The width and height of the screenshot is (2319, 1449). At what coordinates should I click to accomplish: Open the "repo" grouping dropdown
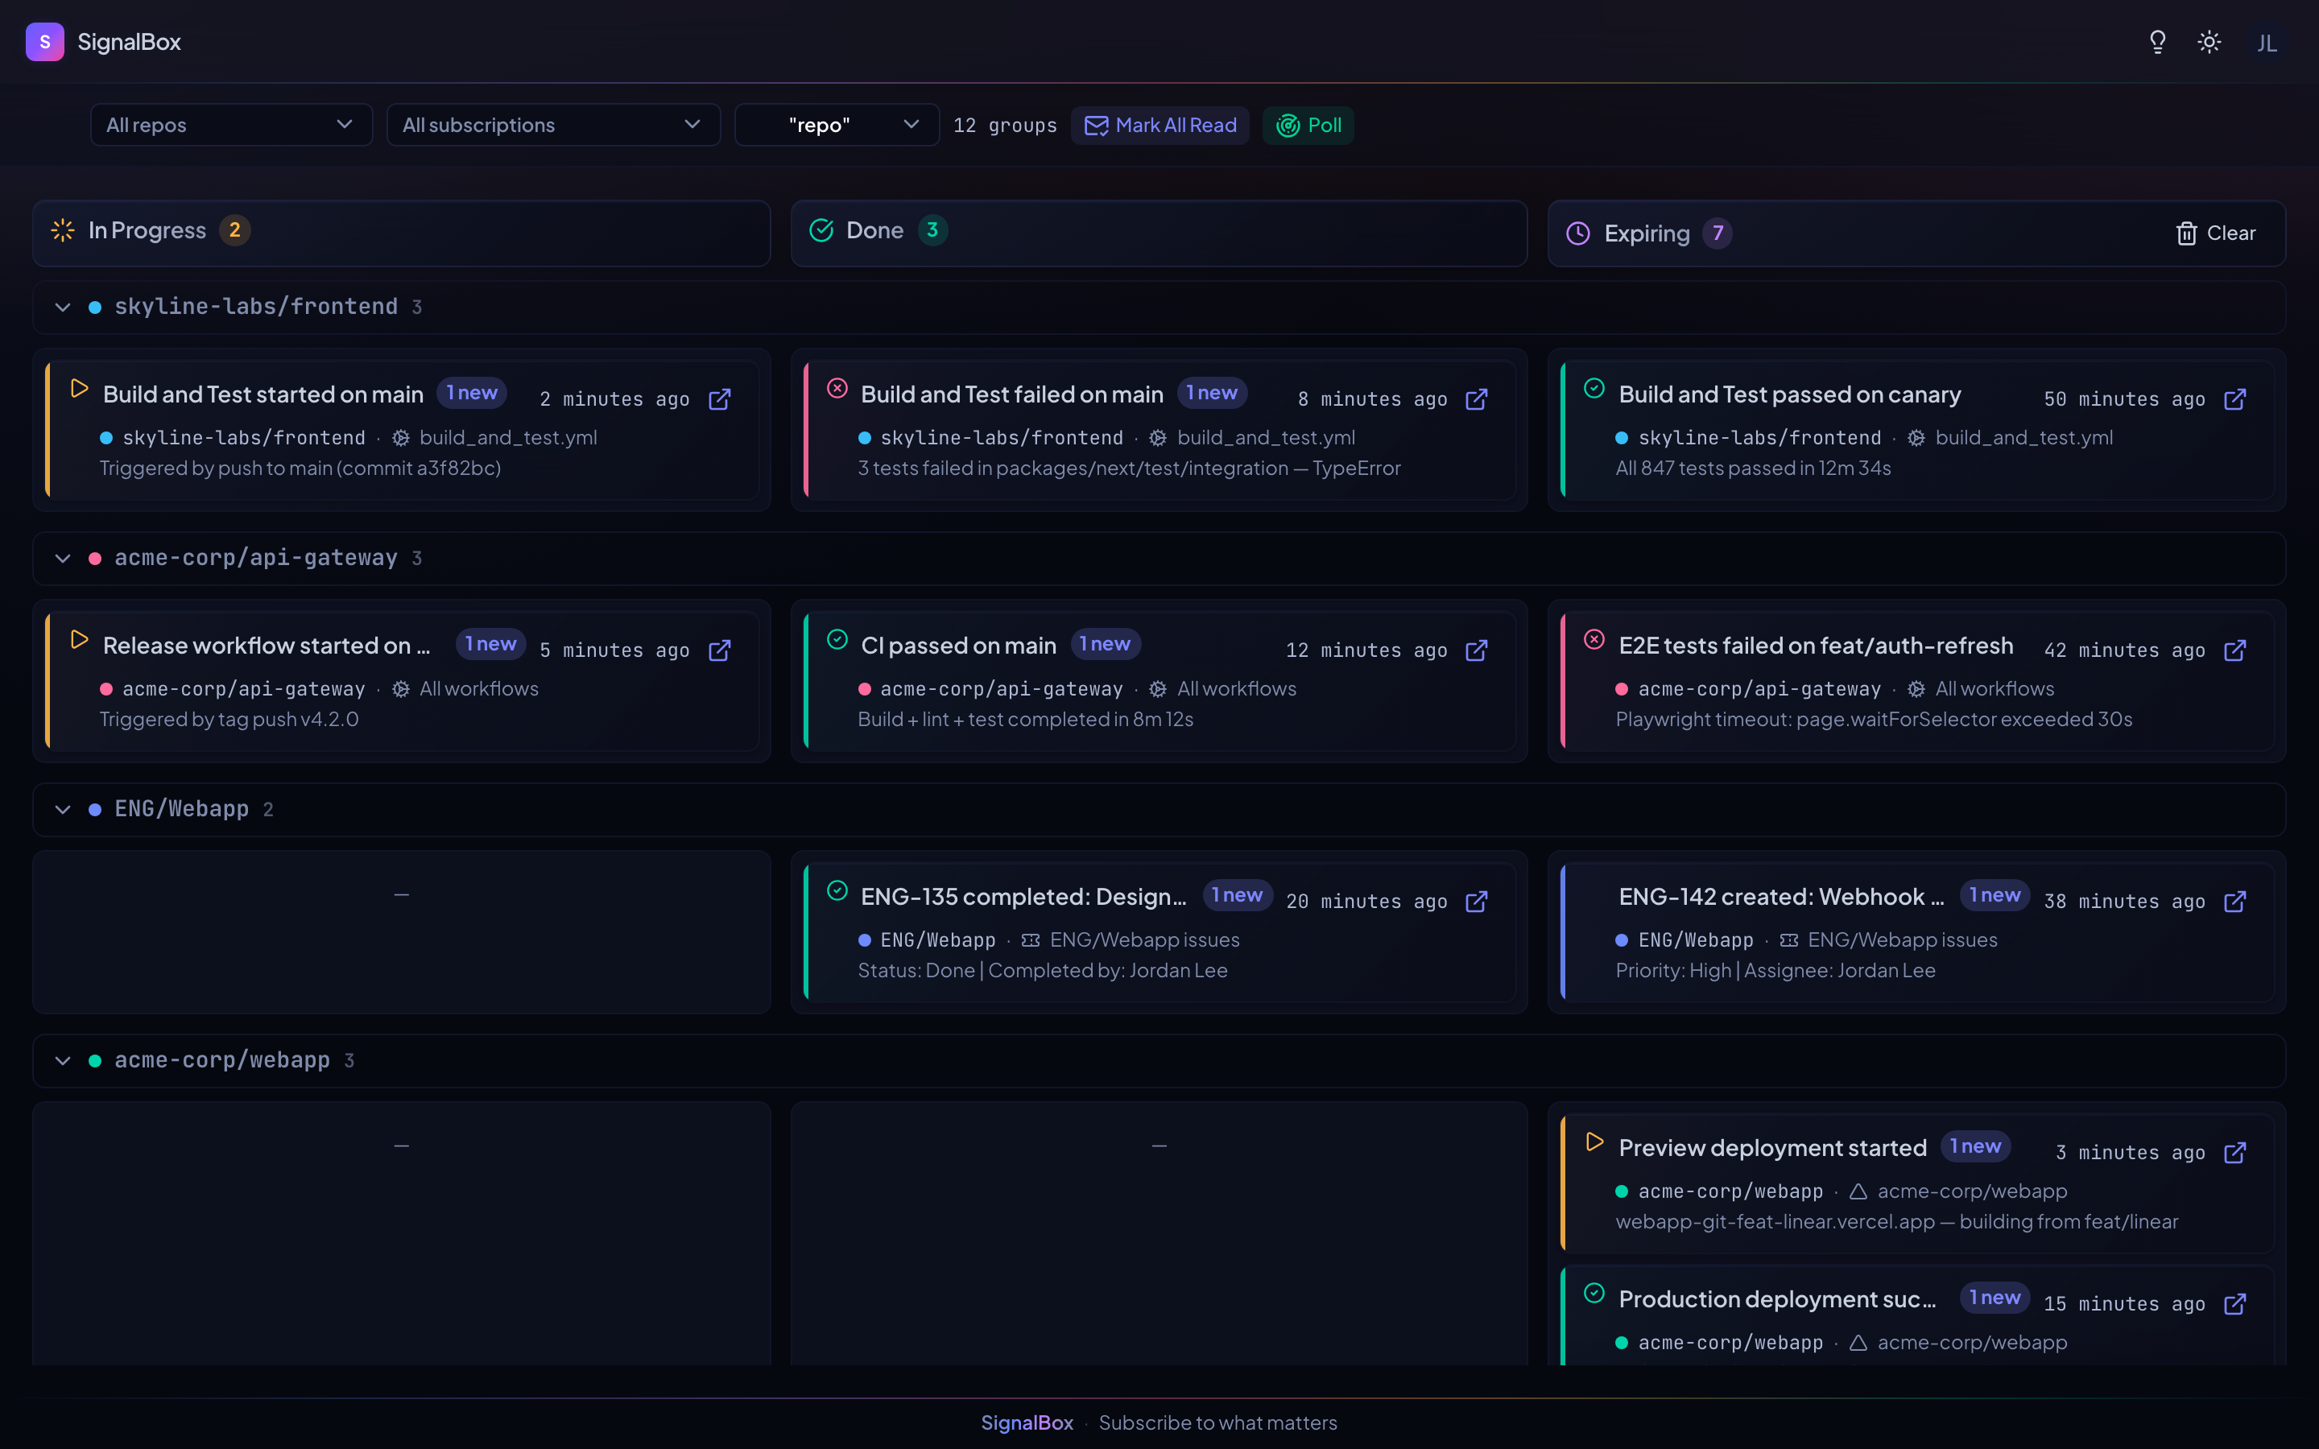pos(837,126)
